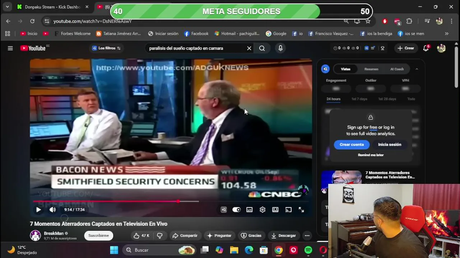
Task: Click the progress bar scrubber dot
Action: click(x=178, y=201)
